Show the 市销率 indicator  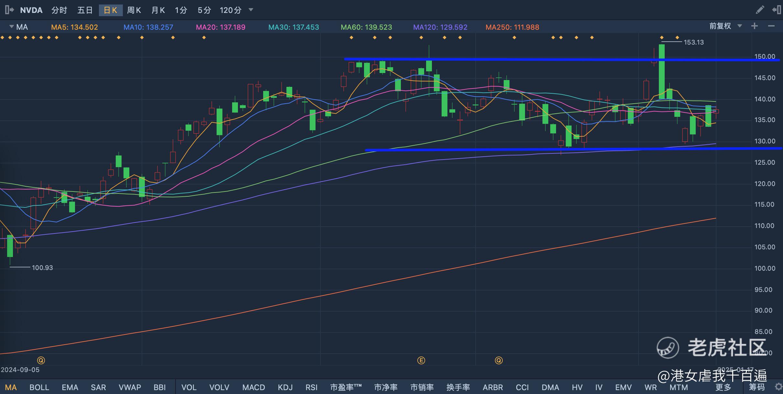(x=422, y=387)
